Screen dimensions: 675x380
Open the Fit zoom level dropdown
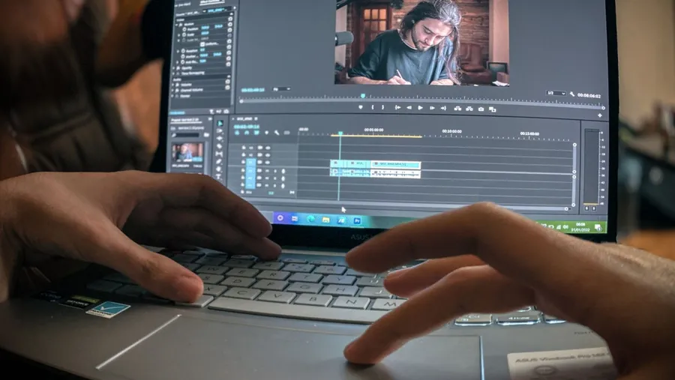pyautogui.click(x=281, y=89)
